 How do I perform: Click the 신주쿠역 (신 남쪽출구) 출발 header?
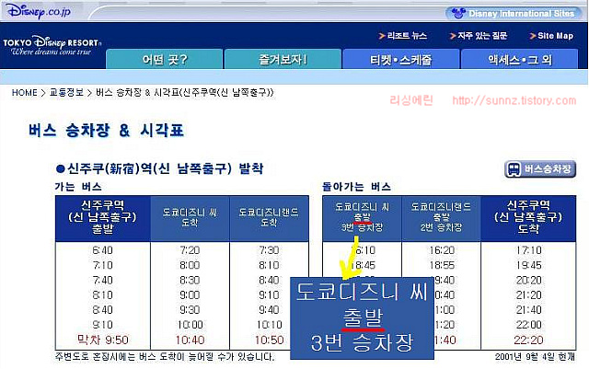point(102,217)
